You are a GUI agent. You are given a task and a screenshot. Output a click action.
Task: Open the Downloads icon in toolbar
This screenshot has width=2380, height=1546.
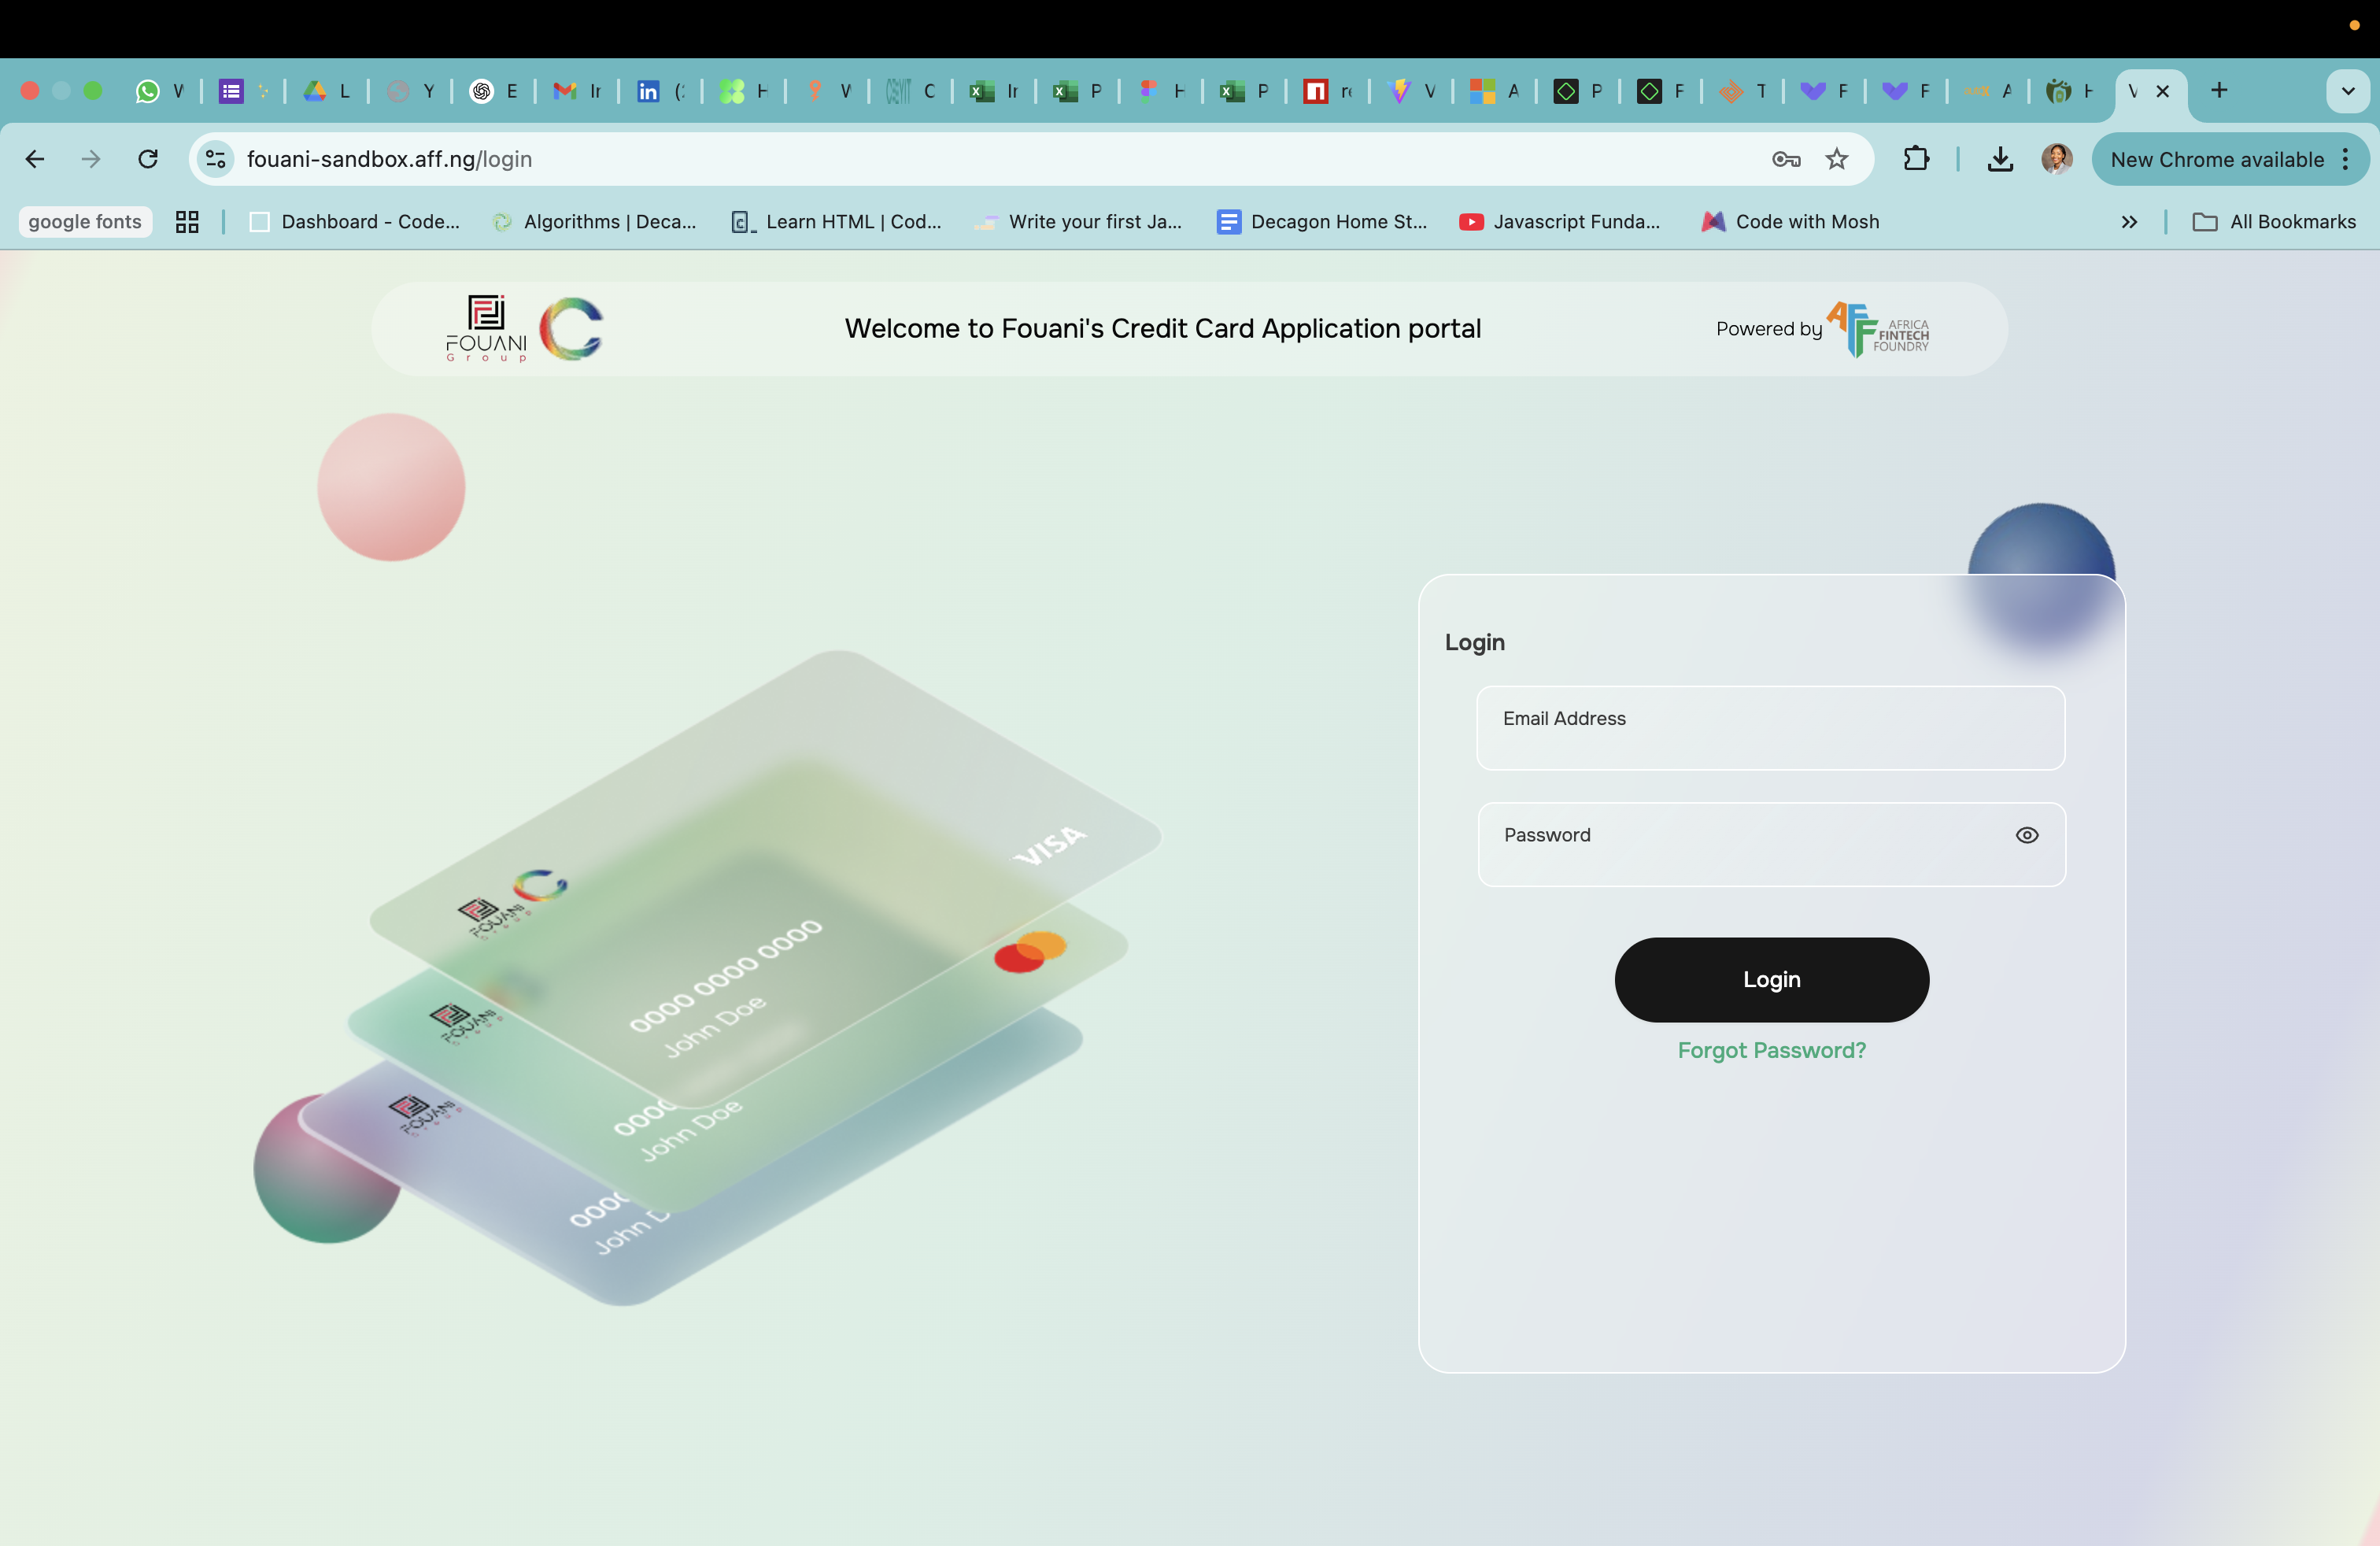pos(1999,159)
